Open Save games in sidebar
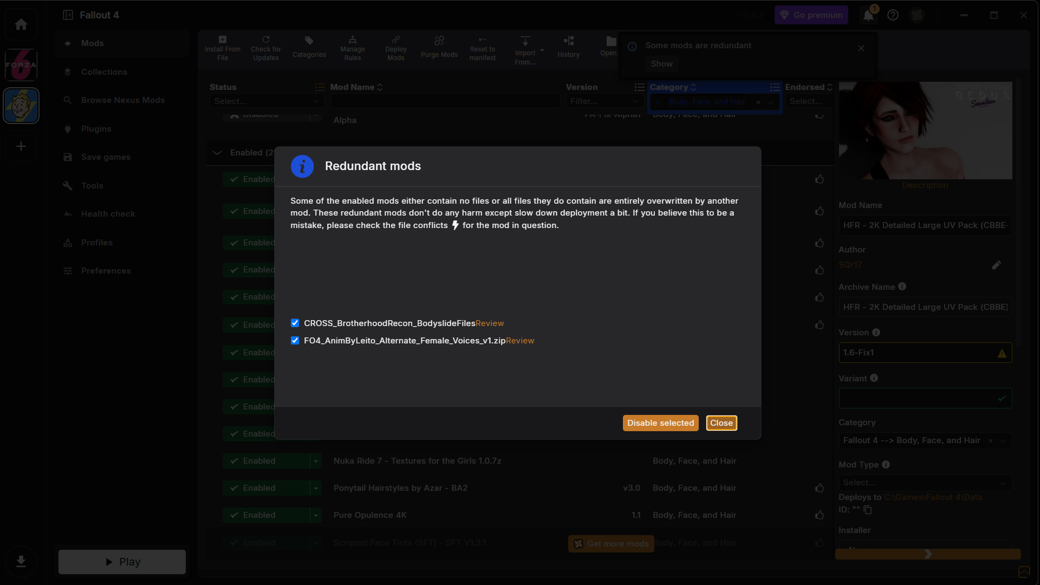 click(122, 157)
